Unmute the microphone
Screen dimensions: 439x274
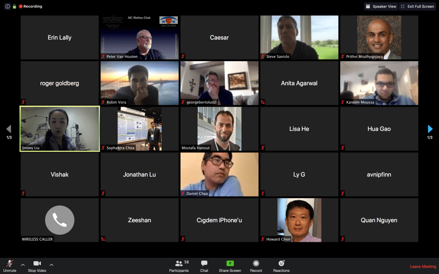pyautogui.click(x=9, y=264)
